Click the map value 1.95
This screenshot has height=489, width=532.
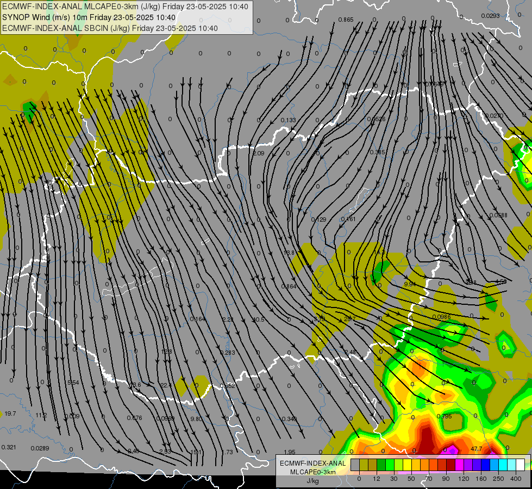pyautogui.click(x=290, y=452)
